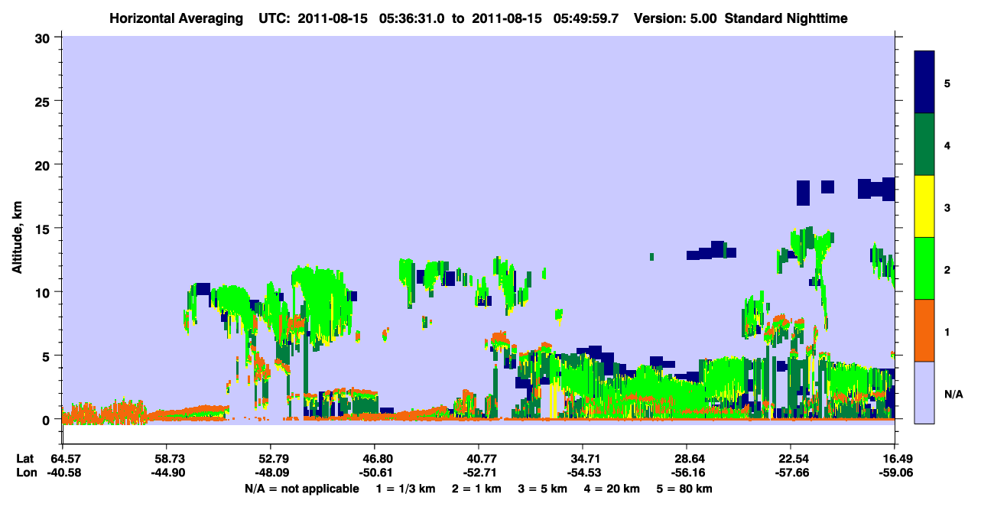Click the altitude tick label 15
The width and height of the screenshot is (994, 510).
(x=44, y=229)
